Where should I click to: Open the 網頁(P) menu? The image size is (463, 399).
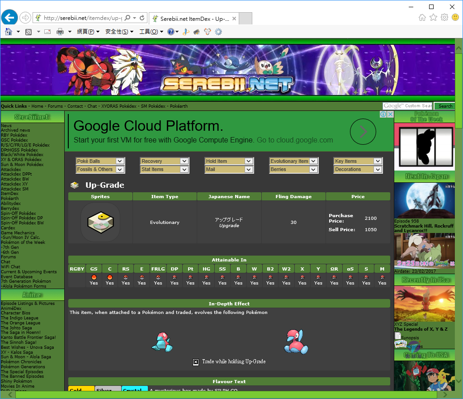[88, 32]
